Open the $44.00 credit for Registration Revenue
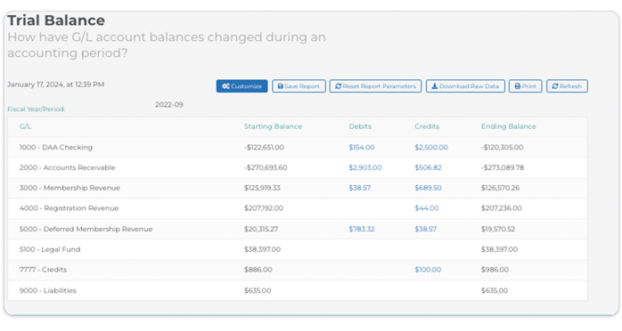Screen dimensions: 622x331 [x=427, y=208]
